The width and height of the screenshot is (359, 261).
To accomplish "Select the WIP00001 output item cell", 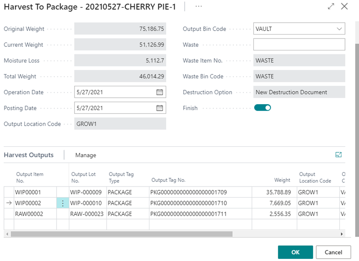I will pyautogui.click(x=35, y=192).
